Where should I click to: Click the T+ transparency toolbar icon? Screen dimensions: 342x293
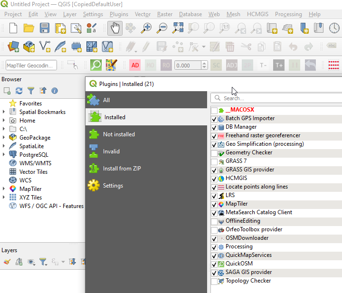[279, 65]
